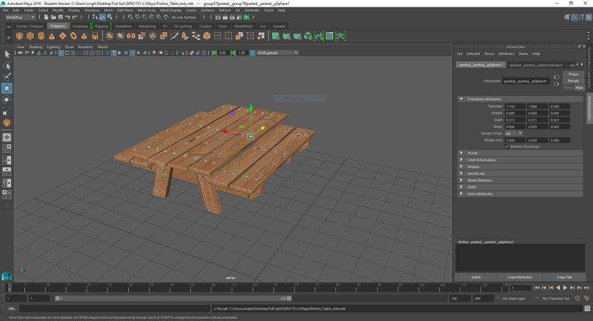This screenshot has height=321, width=593.
Task: Click the Undo arrow icon
Action: click(67, 17)
